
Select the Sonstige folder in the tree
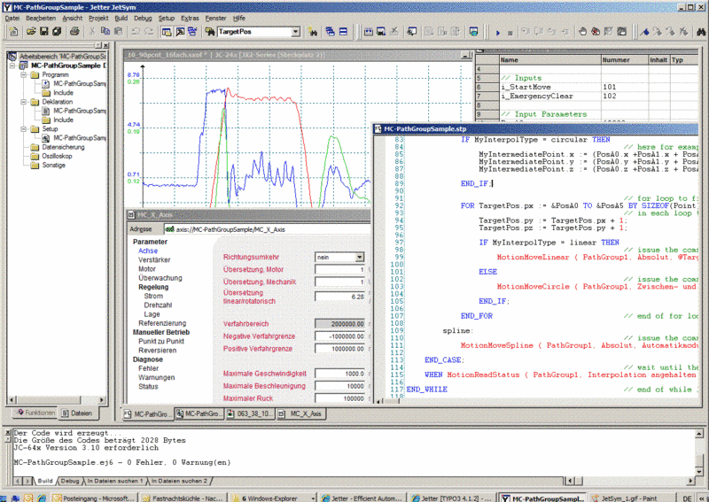tap(54, 166)
